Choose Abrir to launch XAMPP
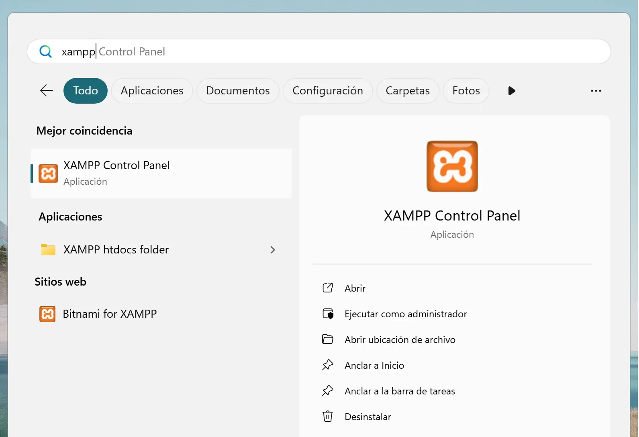The image size is (639, 437). (x=355, y=288)
